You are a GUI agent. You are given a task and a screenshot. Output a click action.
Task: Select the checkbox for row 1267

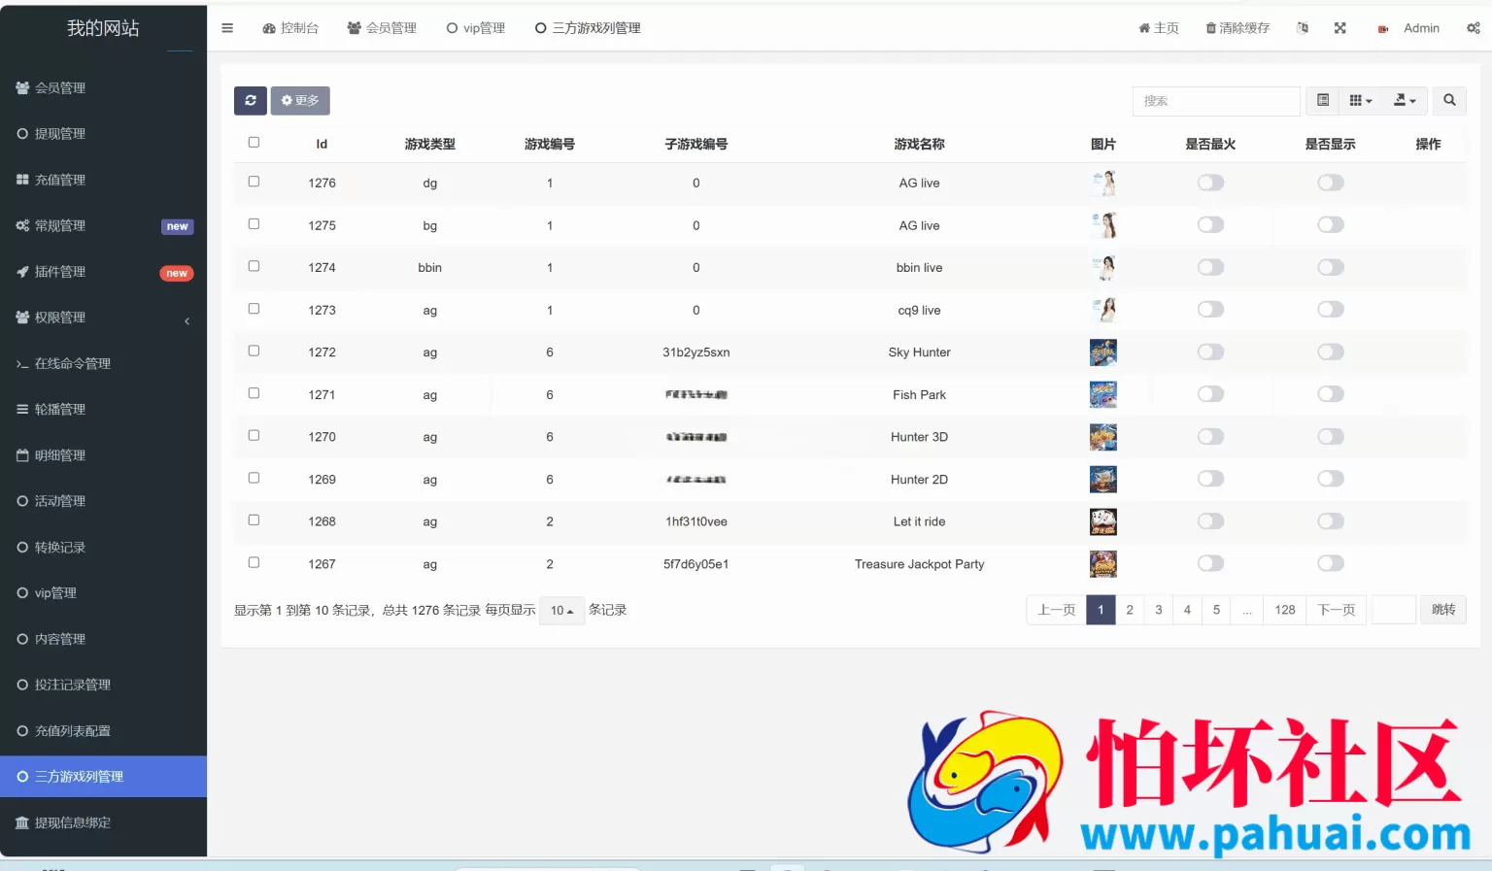click(254, 562)
